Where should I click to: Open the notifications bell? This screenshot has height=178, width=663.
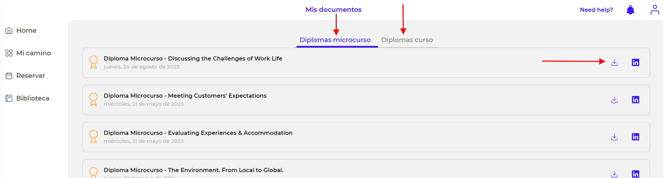[x=630, y=10]
